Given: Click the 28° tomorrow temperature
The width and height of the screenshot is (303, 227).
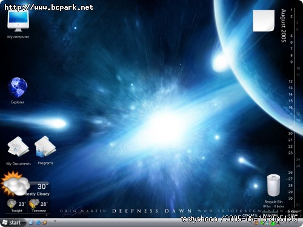Looking at the screenshot, I should point(44,204).
